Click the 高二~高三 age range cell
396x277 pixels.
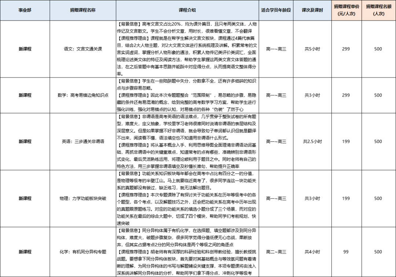coord(276,252)
